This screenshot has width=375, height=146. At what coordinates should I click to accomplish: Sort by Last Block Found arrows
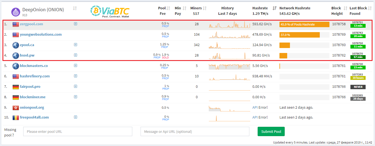(370, 8)
